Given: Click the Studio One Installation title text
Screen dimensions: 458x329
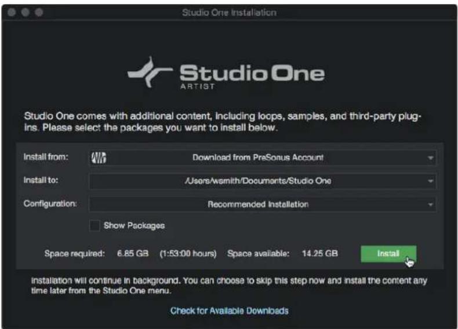Looking at the screenshot, I should [x=230, y=13].
